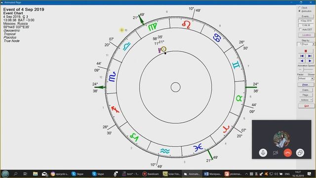Viewport: 316px width, 178px height.
Task: Open File Explorer from taskbar
Action: coord(35,174)
